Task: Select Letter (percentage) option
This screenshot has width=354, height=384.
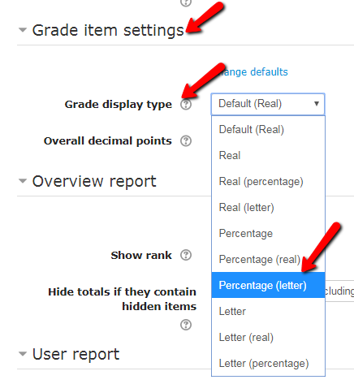Action: 268,363
